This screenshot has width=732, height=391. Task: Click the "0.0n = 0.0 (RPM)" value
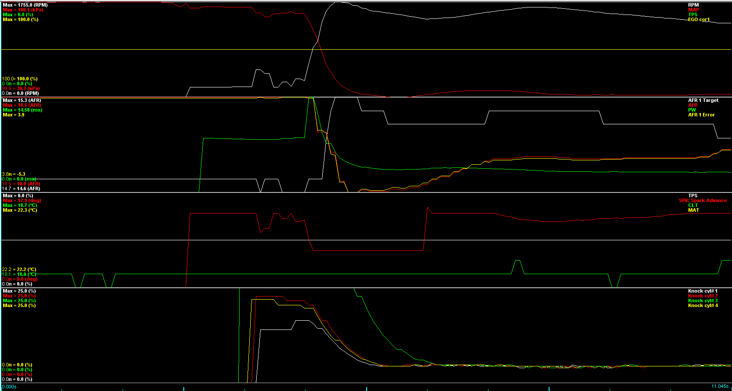pos(20,94)
